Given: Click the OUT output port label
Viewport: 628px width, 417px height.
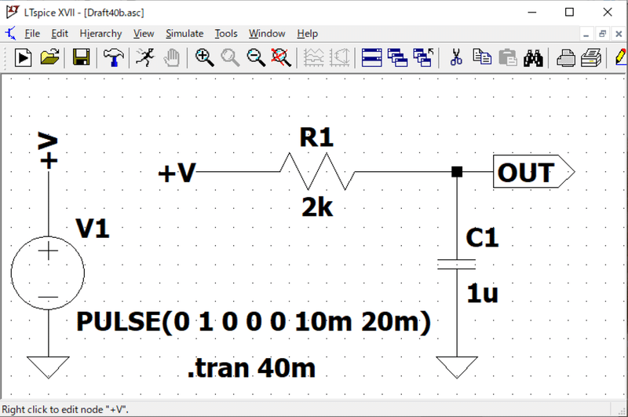Looking at the screenshot, I should point(526,173).
